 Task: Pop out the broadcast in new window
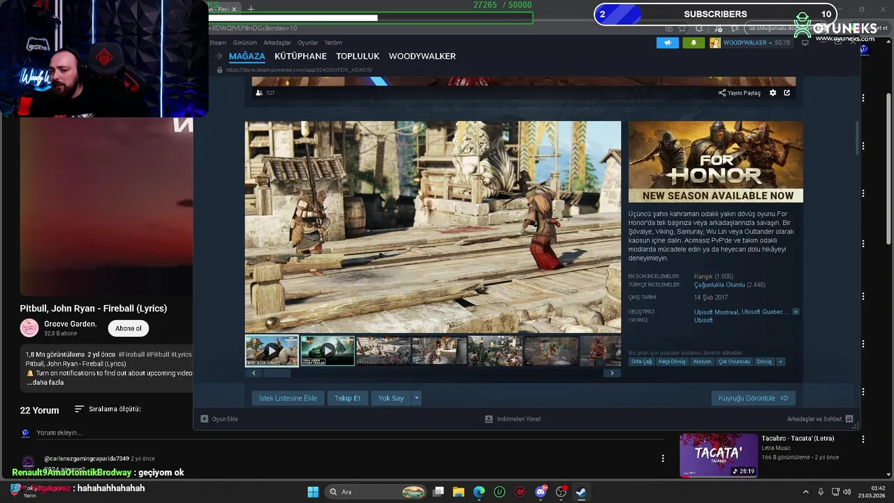[787, 93]
